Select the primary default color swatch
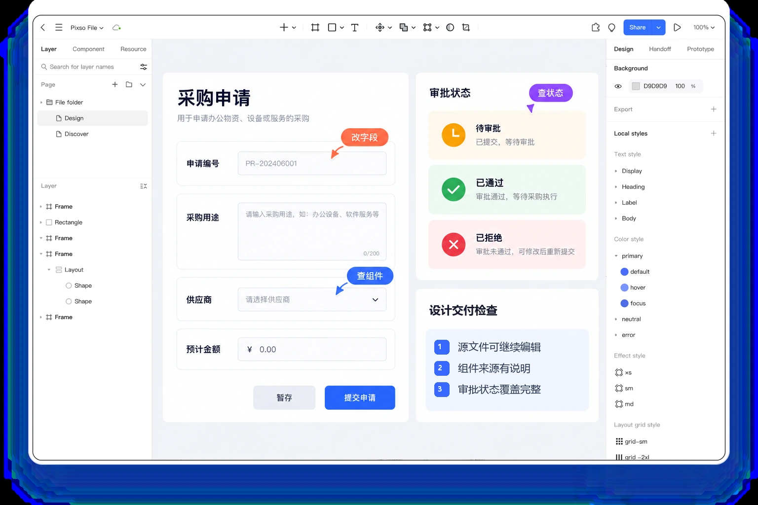Image resolution: width=758 pixels, height=505 pixels. 624,272
